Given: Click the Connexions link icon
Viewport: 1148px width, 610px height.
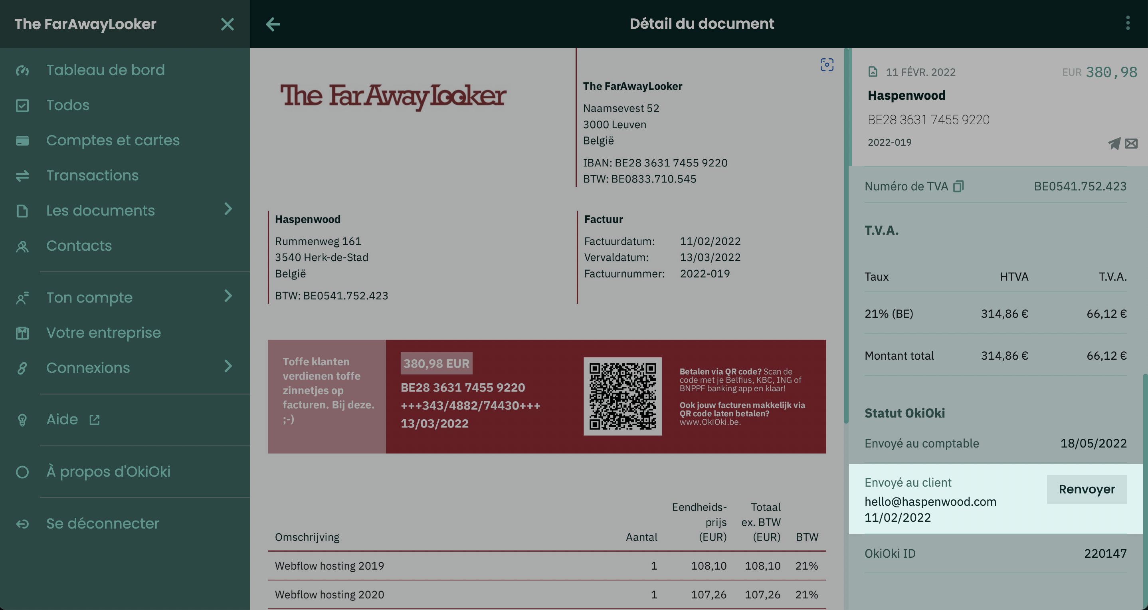Looking at the screenshot, I should click(x=22, y=368).
